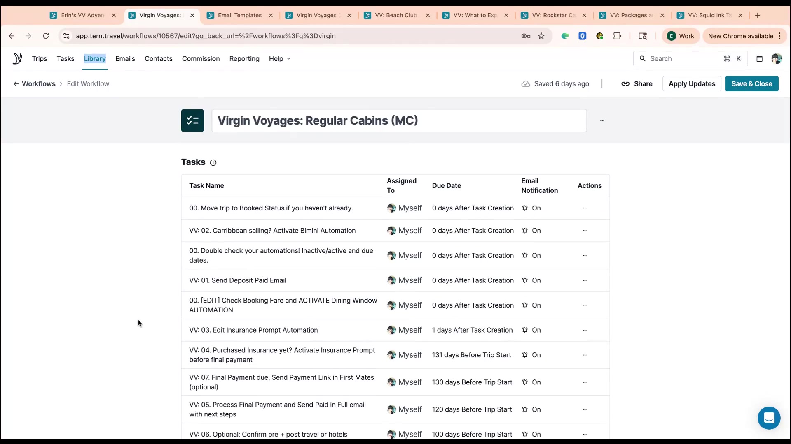The image size is (791, 444).
Task: Click the workflow checklist icon beside the title
Action: click(x=192, y=120)
